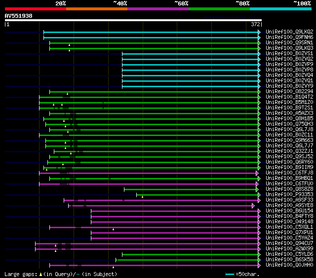Click the UniRef100_B9T2S1 label
Viewport: 316px width, 278px height.
[289, 108]
